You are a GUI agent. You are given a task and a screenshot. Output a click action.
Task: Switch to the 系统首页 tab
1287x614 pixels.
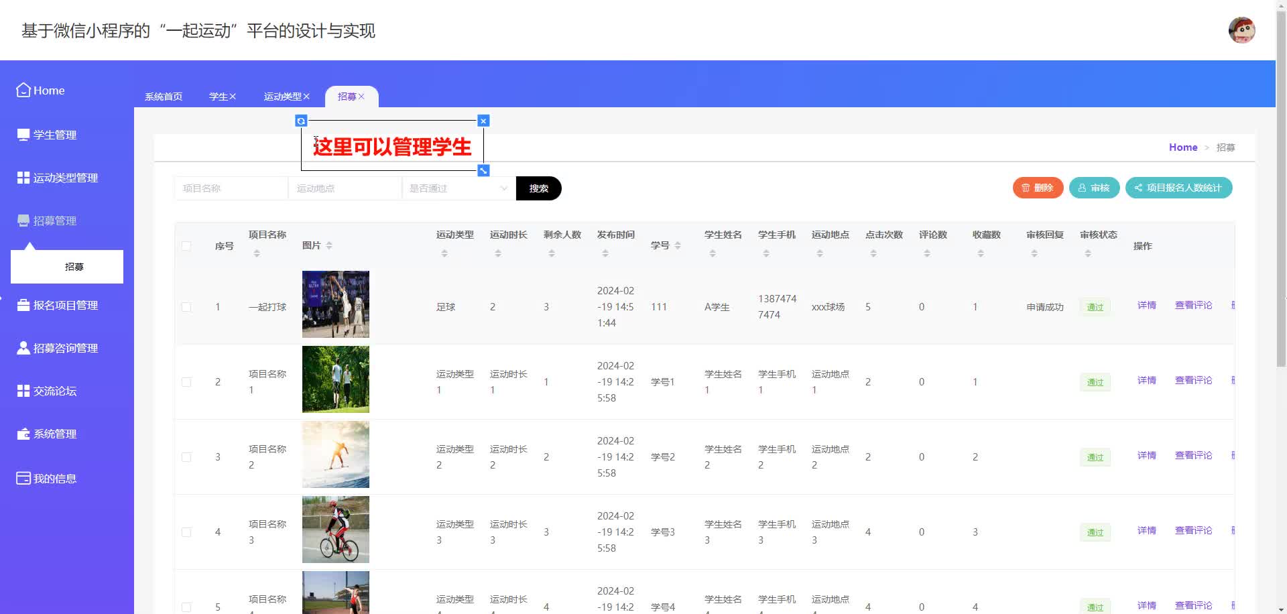(164, 97)
